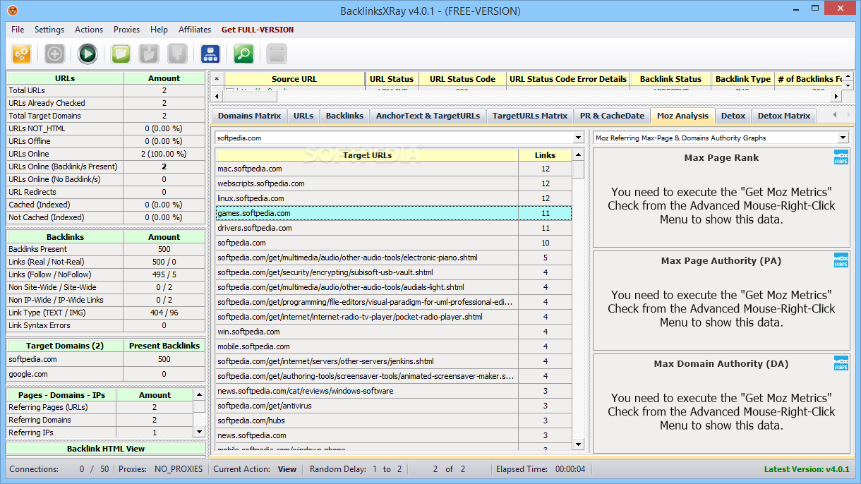Open the settings gear toolbar icon
This screenshot has height=484, width=861.
click(x=21, y=54)
